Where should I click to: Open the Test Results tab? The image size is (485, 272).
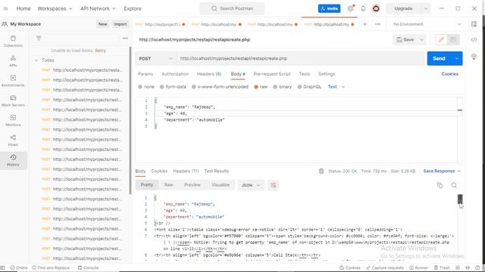(x=217, y=172)
